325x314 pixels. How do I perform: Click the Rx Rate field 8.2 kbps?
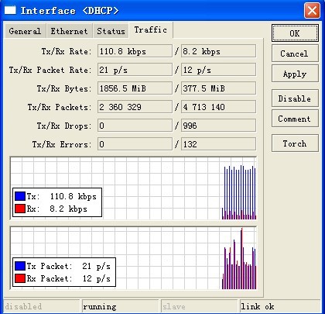tap(219, 51)
